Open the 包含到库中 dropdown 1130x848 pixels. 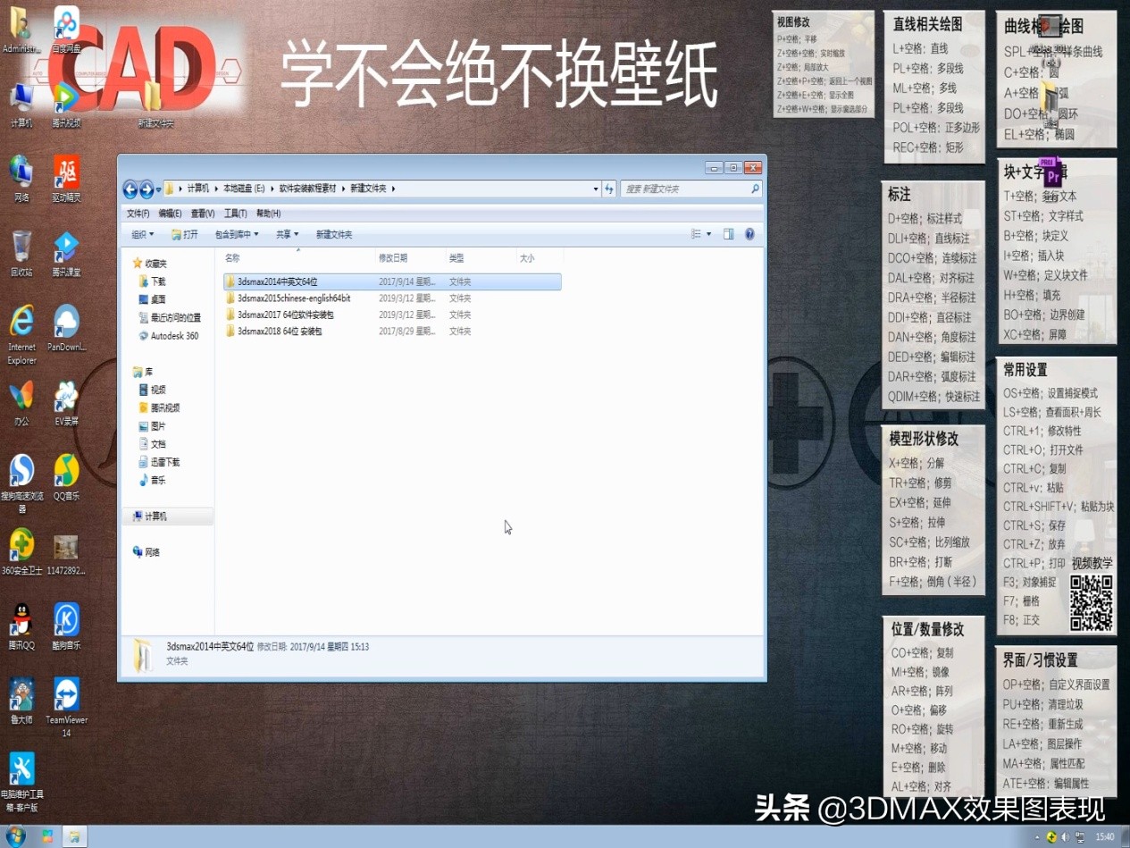(x=237, y=234)
